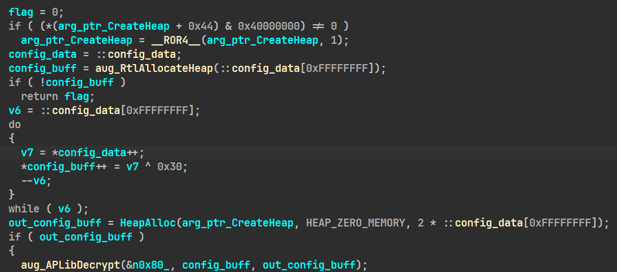
Task: Click arg_ptr_CreateHeap before the '+ 0x44' offset
Action: pos(114,26)
